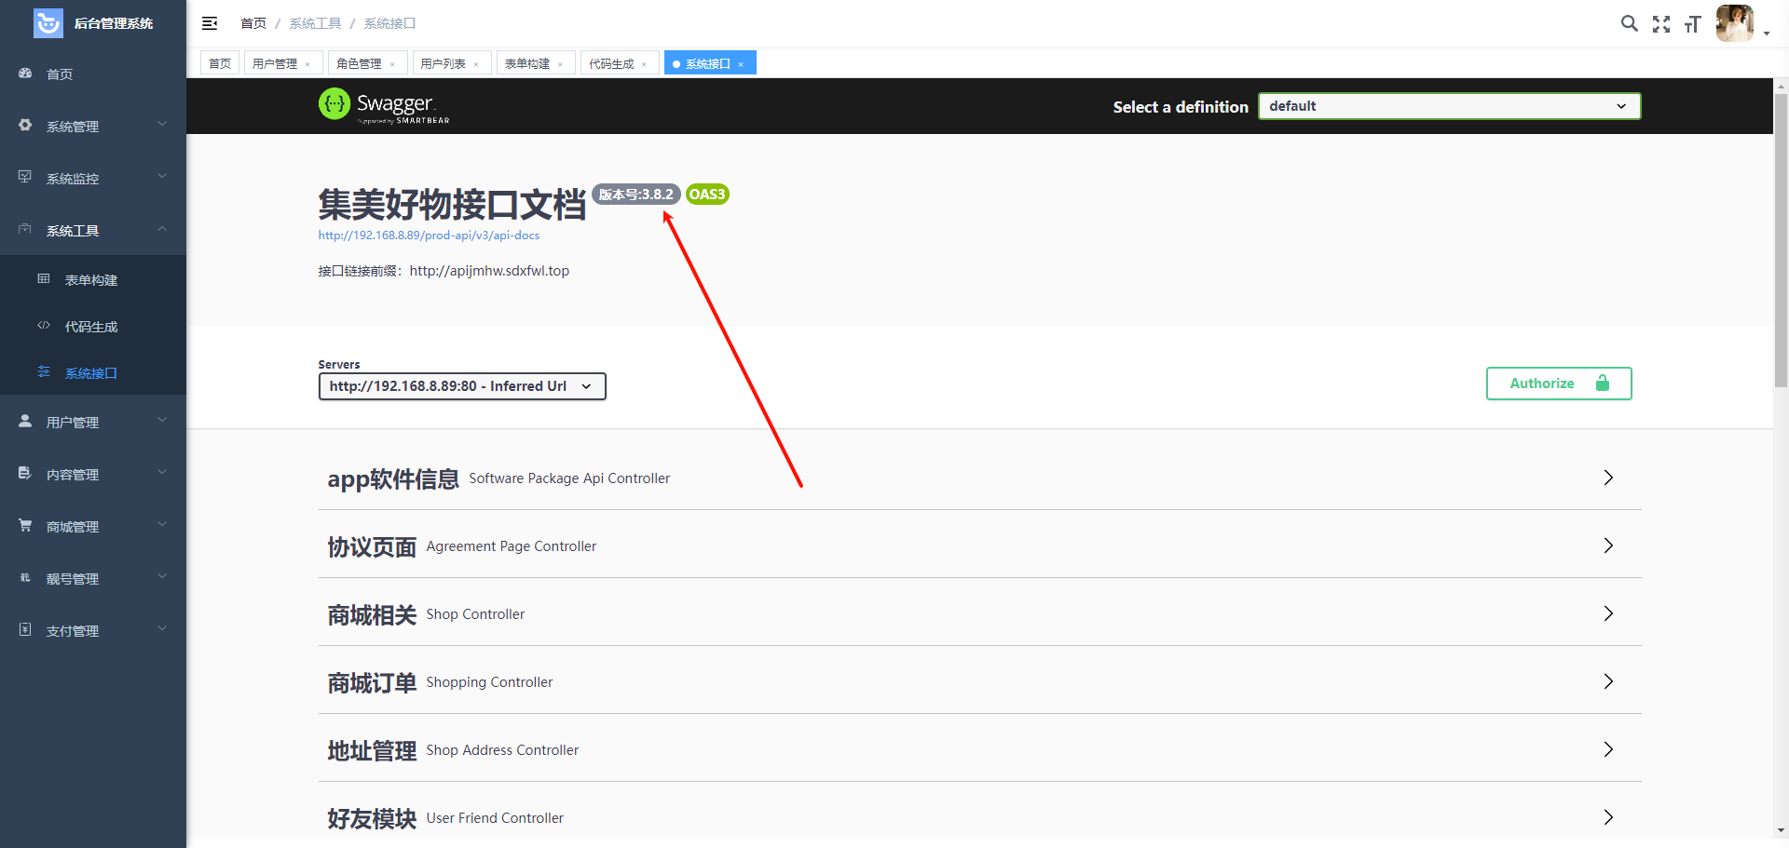This screenshot has width=1789, height=848.
Task: Expand the 内容管理 sidebar menu
Action: pyautogui.click(x=93, y=474)
